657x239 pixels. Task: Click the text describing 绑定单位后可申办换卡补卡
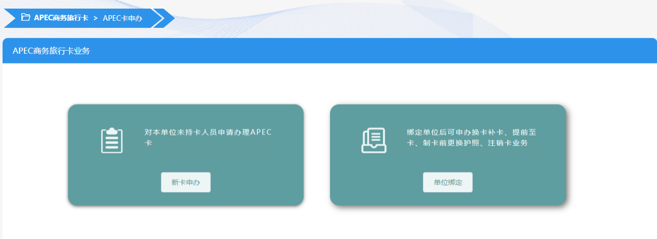(471, 138)
